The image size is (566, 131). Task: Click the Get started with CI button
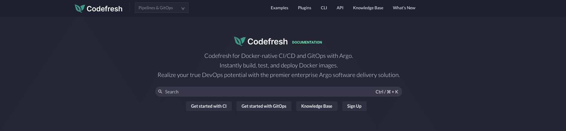[209, 106]
